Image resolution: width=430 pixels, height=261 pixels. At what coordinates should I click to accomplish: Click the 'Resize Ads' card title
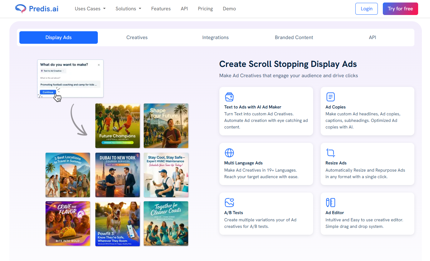[x=336, y=163]
